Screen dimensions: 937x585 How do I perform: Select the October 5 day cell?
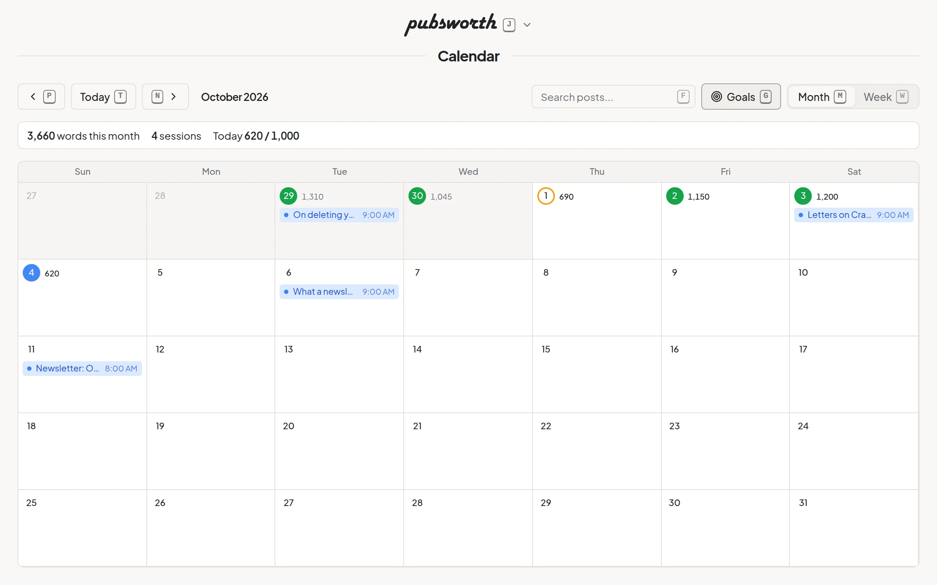(210, 298)
